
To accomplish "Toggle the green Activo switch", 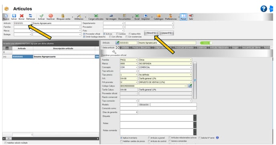I will coord(206,43).
